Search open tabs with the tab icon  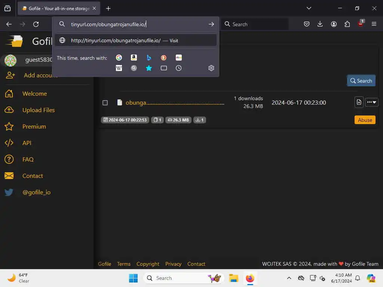click(x=164, y=68)
